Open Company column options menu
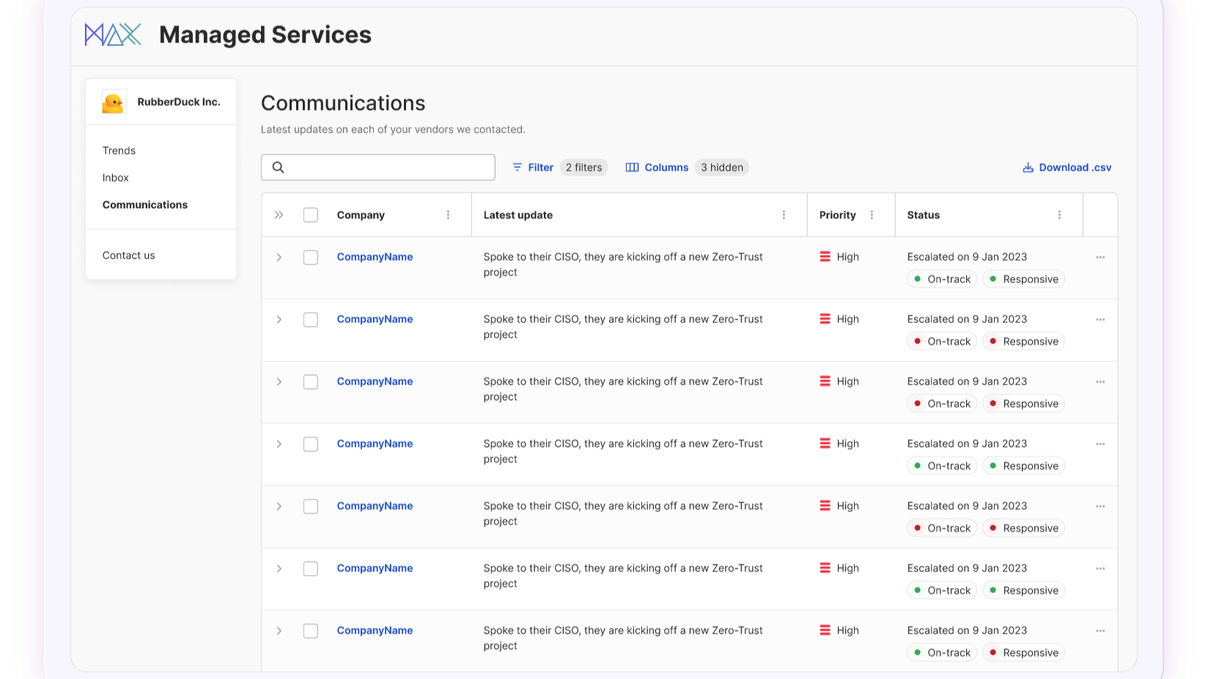The image size is (1208, 679). (x=448, y=215)
